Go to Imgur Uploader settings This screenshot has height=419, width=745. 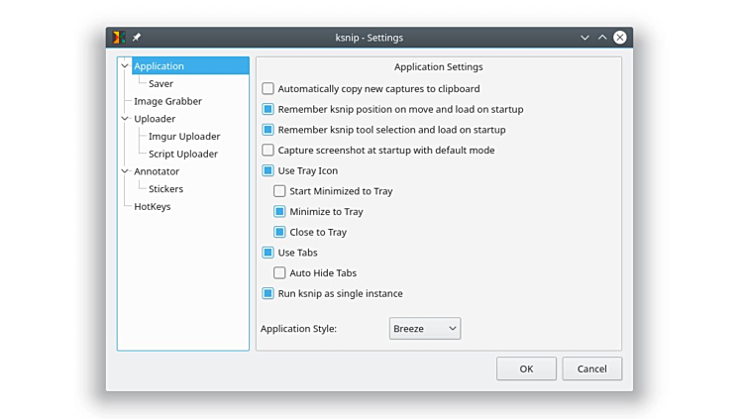(184, 137)
